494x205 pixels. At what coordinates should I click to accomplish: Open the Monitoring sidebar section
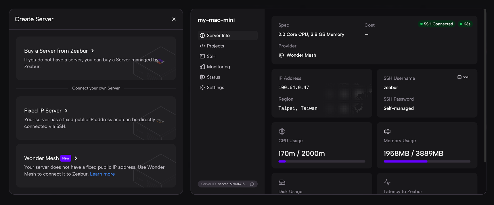click(x=218, y=67)
